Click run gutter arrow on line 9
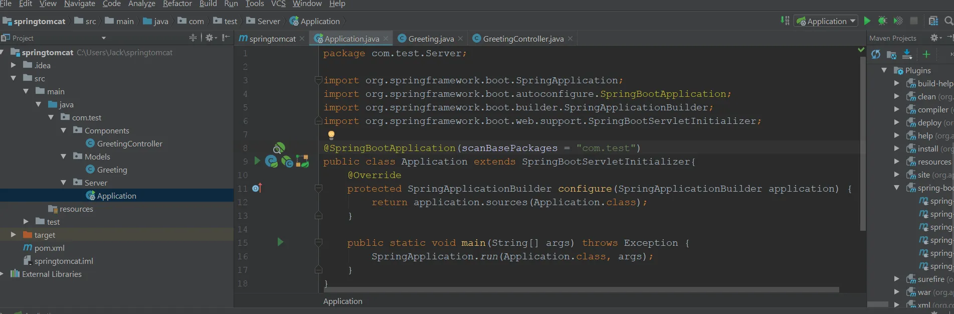This screenshot has height=314, width=954. [x=257, y=161]
